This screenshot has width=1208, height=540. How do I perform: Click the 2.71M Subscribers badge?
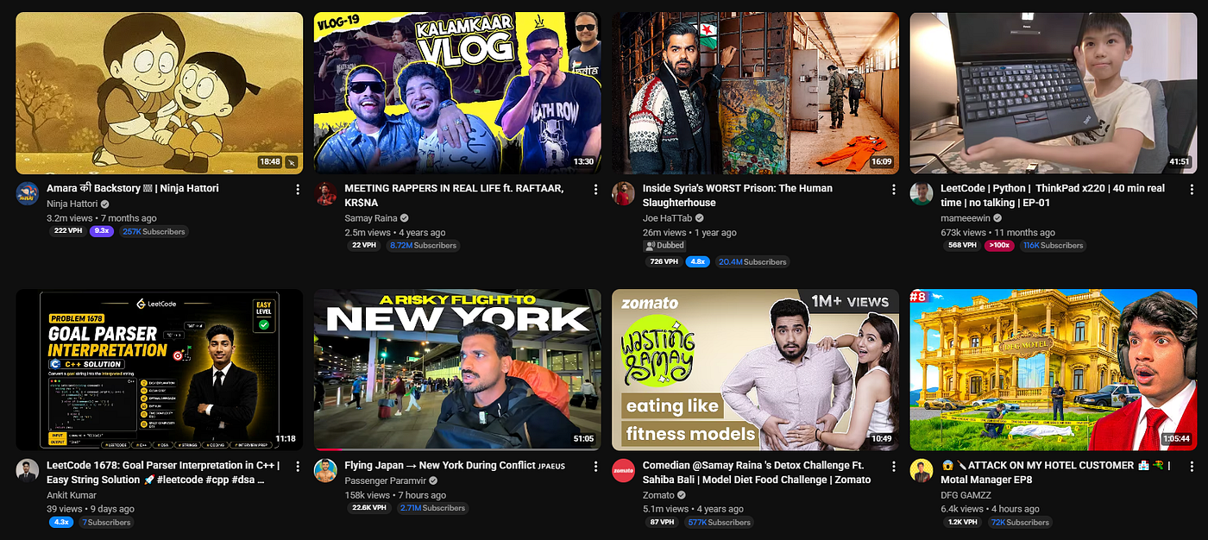click(x=433, y=508)
